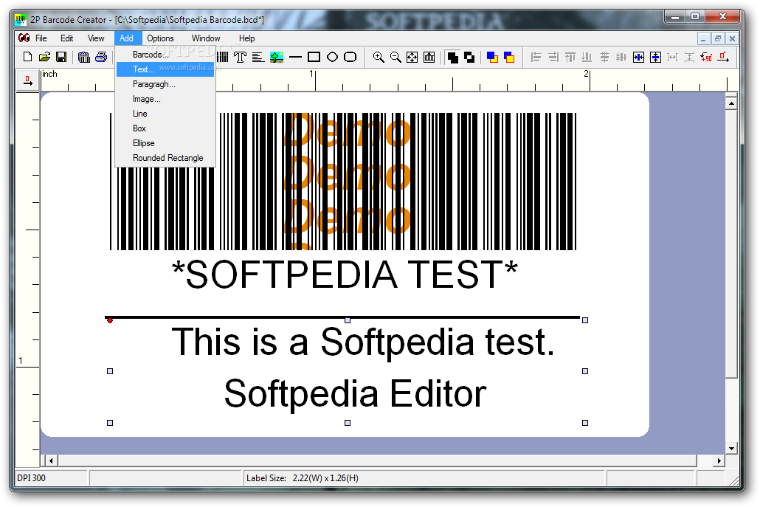Minimize the inner document window

[702, 39]
